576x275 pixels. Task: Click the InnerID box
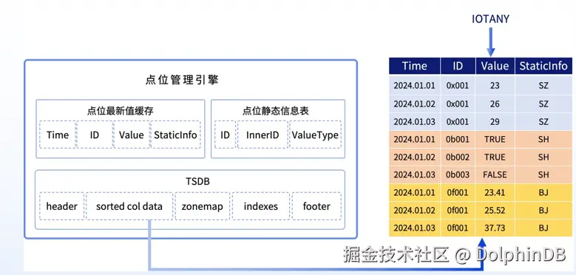click(263, 135)
